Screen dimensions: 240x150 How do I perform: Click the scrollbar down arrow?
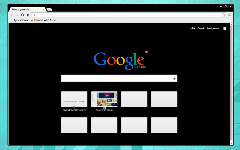231,143
